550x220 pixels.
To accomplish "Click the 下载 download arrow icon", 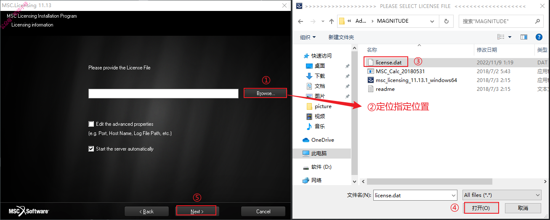I will (309, 76).
